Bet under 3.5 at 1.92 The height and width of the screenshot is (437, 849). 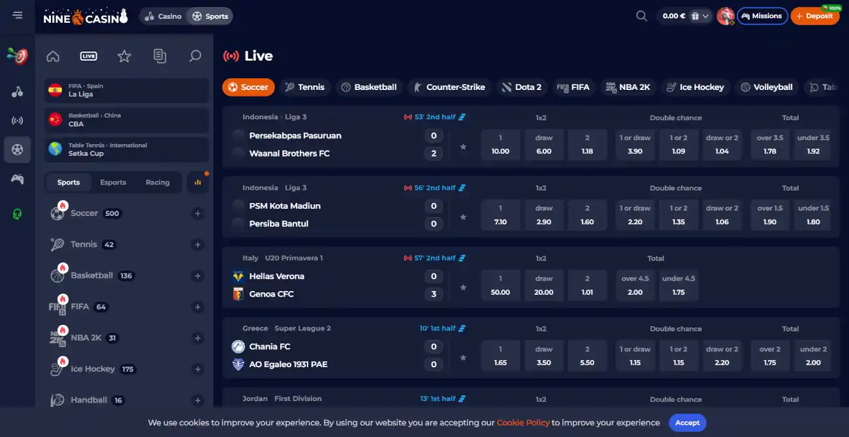813,145
